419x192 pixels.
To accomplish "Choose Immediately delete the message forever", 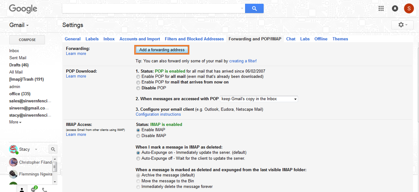I will [x=138, y=187].
